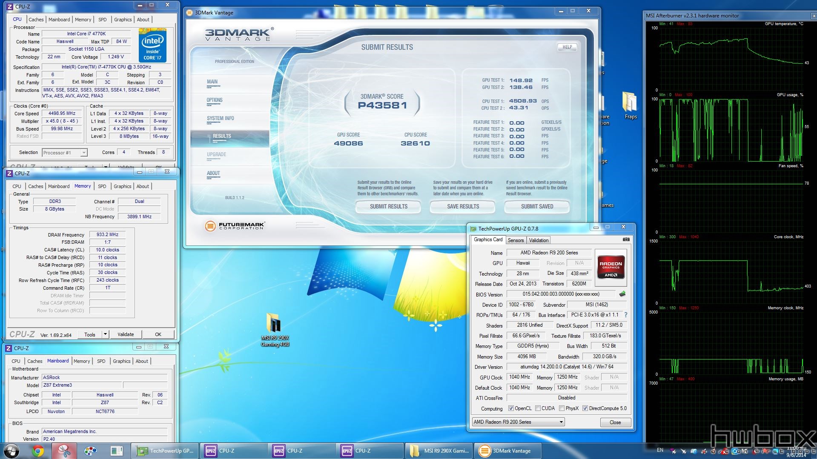The image size is (817, 459).
Task: Click the GPU temperature graph in Afterburner
Action: point(731,59)
